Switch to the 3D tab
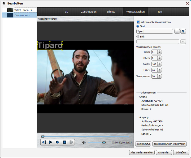 (x=66, y=12)
